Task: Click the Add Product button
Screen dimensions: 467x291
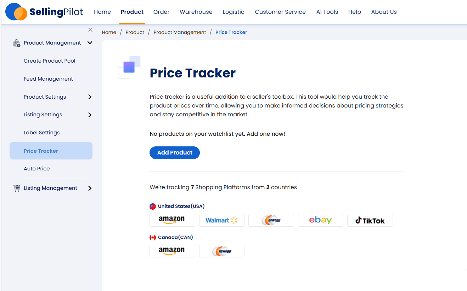Action: tap(175, 153)
